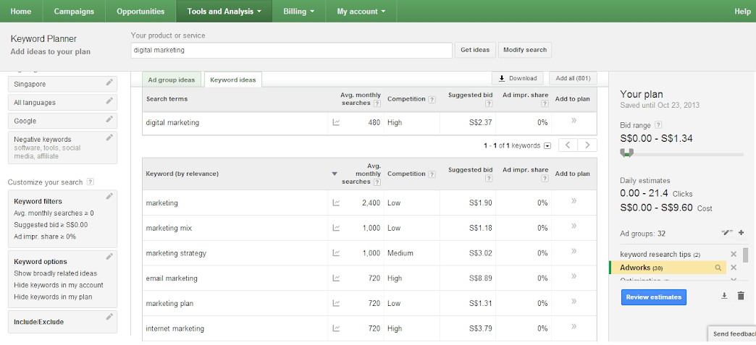Delete the plan with trash icon
The height and width of the screenshot is (345, 756).
pyautogui.click(x=741, y=296)
